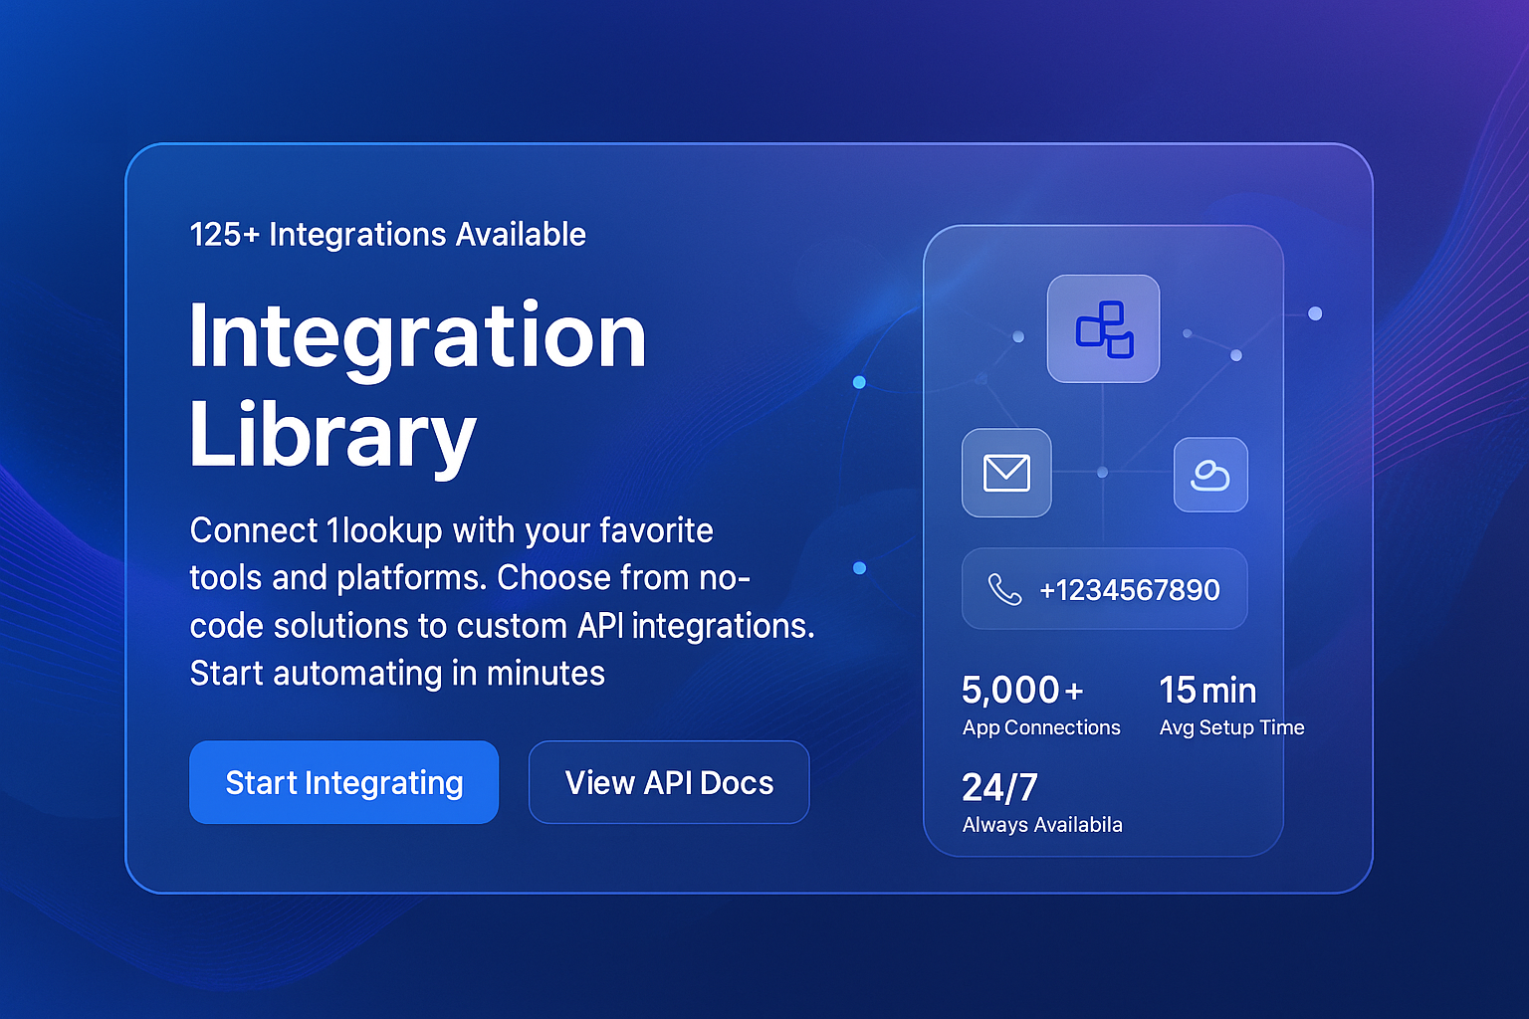The image size is (1529, 1019).
Task: Click the 15 min Avg Setup Time stat
Action: pos(1231,705)
